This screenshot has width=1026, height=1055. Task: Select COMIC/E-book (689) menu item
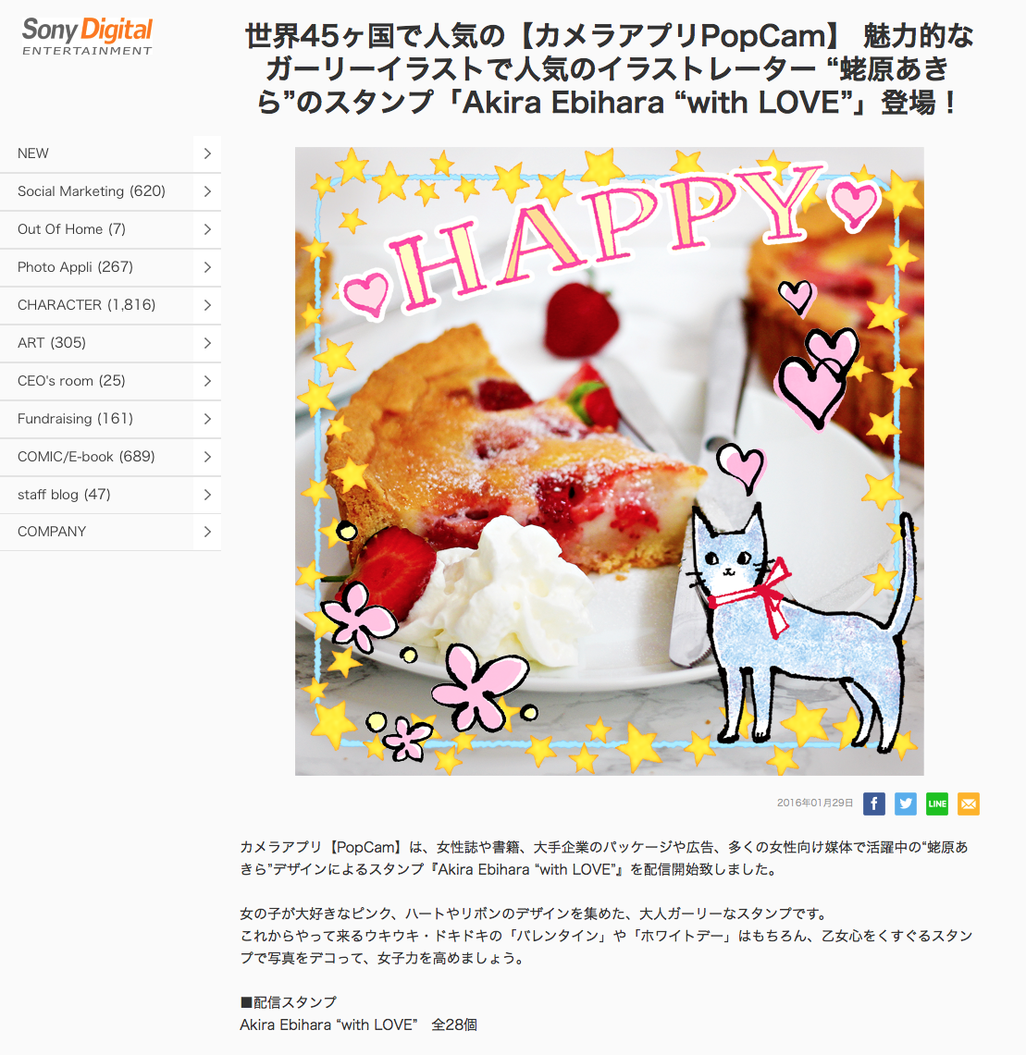pos(110,457)
